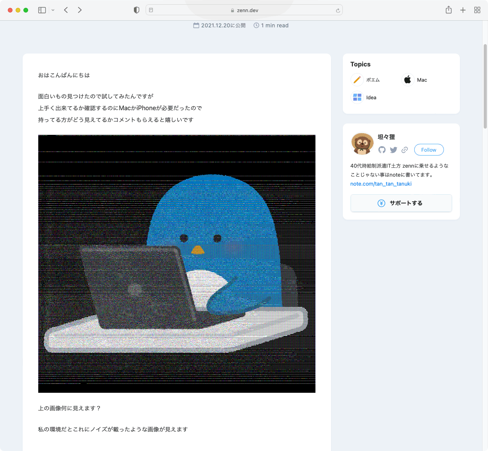Click the author bio 40代時給制派遣IT土方 text
This screenshot has height=451, width=488.
click(399, 170)
